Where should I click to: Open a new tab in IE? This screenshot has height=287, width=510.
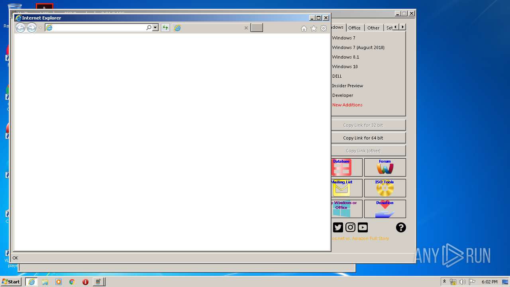pos(257,28)
